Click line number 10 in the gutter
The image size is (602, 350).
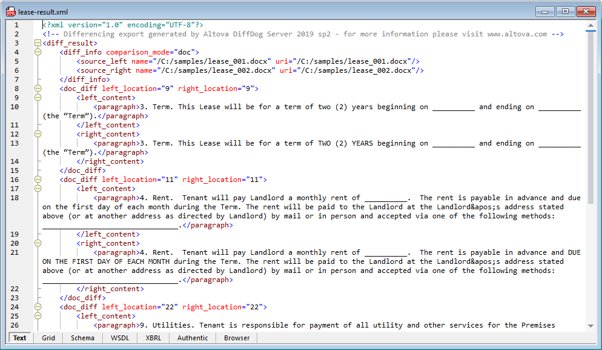tap(15, 107)
